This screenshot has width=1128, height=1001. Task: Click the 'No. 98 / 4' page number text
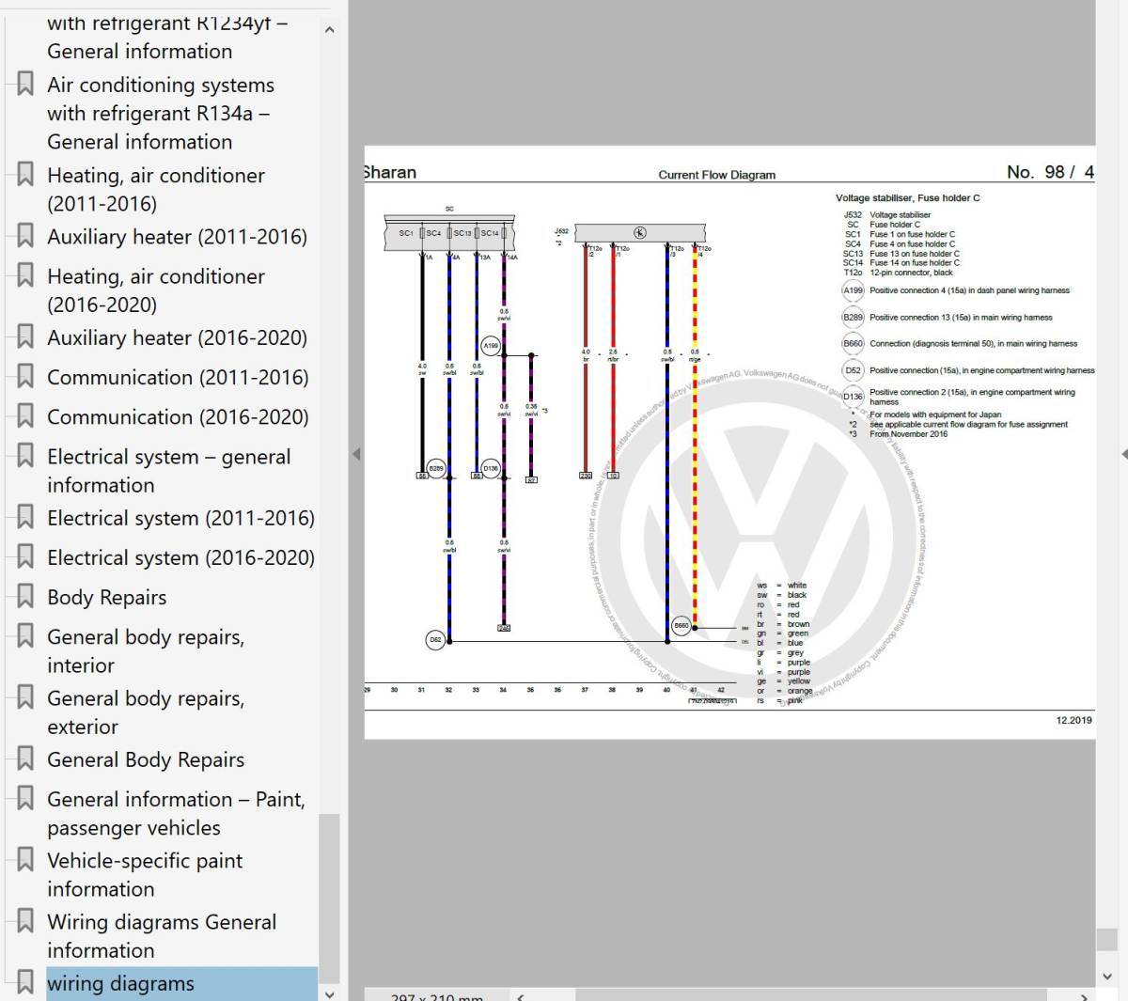pos(1050,172)
